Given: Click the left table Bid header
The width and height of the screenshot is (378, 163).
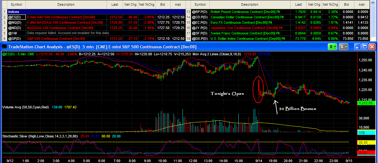Looking at the screenshot, I should click(x=163, y=4).
